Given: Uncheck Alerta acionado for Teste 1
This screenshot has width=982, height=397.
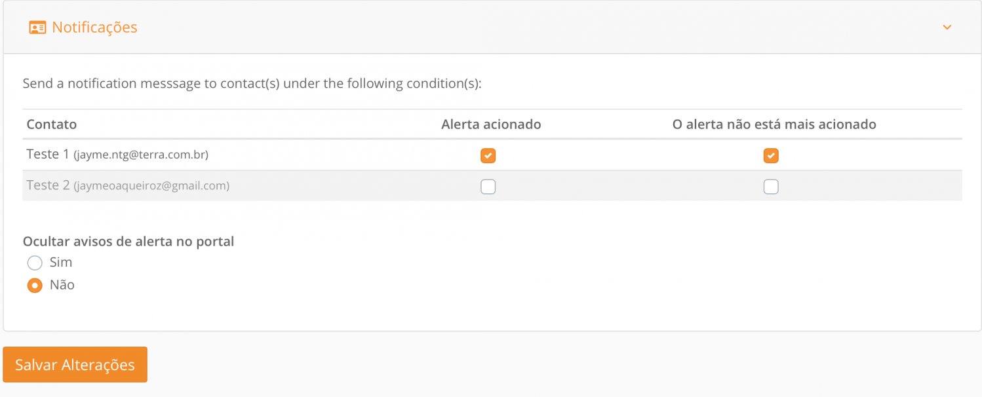Looking at the screenshot, I should [x=488, y=155].
